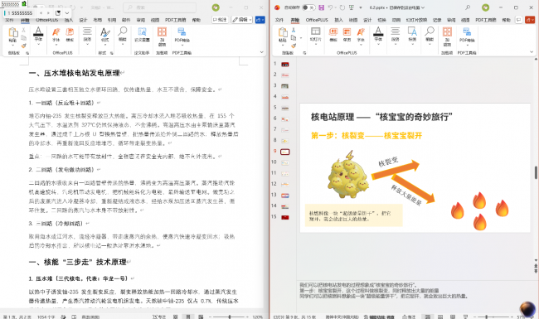Collapse the PowerPoint ribbon using the chevron
This screenshot has height=319, width=539.
pos(532,52)
